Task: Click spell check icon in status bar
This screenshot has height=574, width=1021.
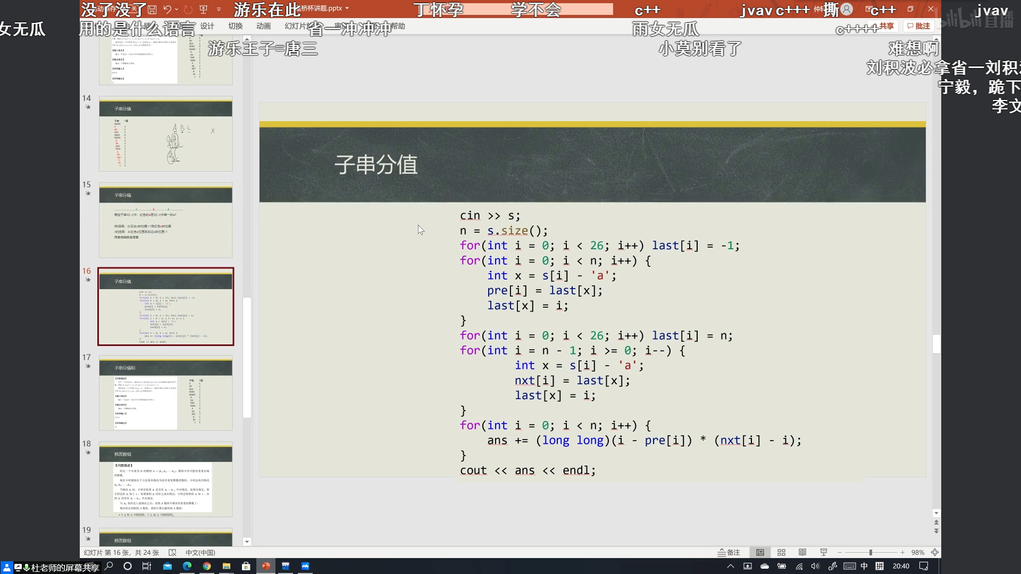Action: [172, 553]
